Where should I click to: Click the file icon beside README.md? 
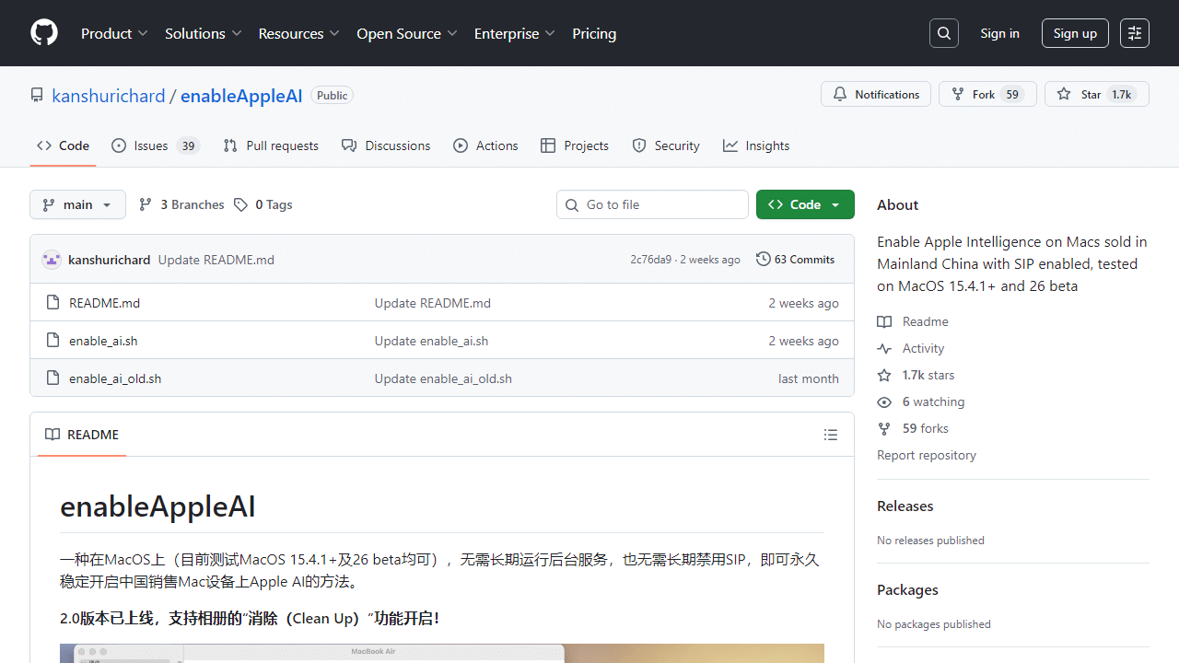point(53,302)
